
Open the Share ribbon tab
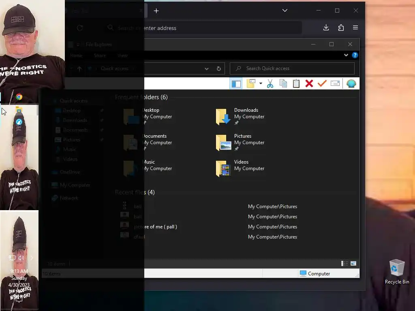(x=100, y=55)
